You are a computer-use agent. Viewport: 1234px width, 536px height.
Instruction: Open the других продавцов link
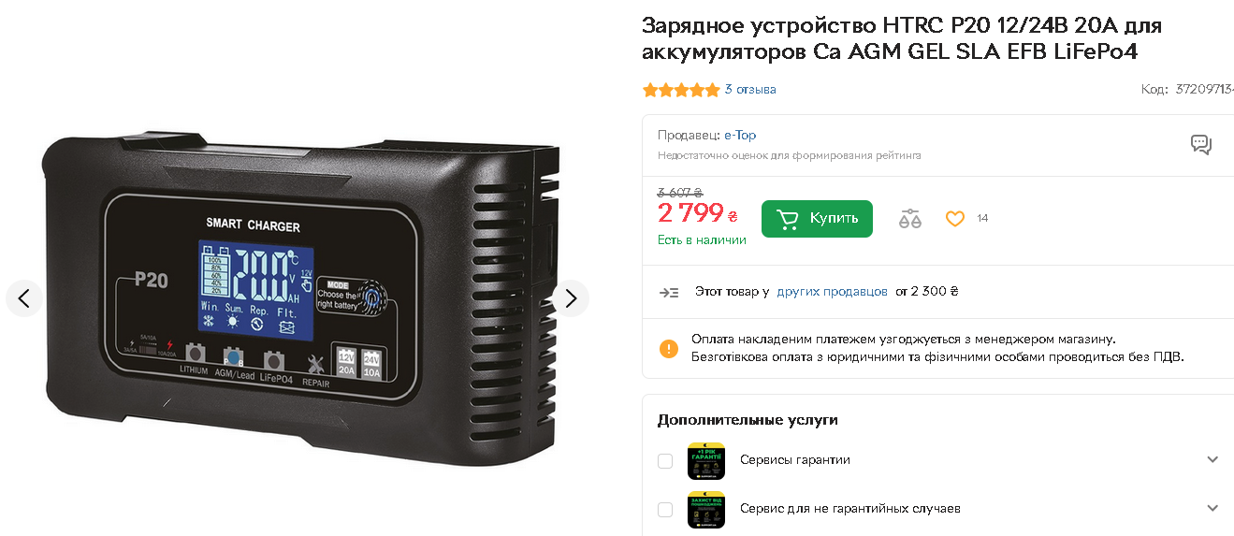coord(832,292)
